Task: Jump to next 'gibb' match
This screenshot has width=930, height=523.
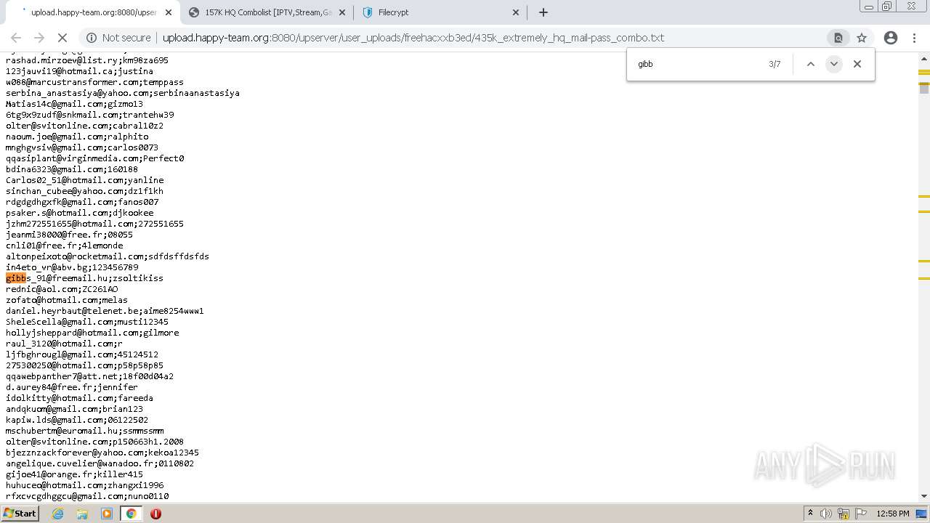Action: click(x=834, y=64)
